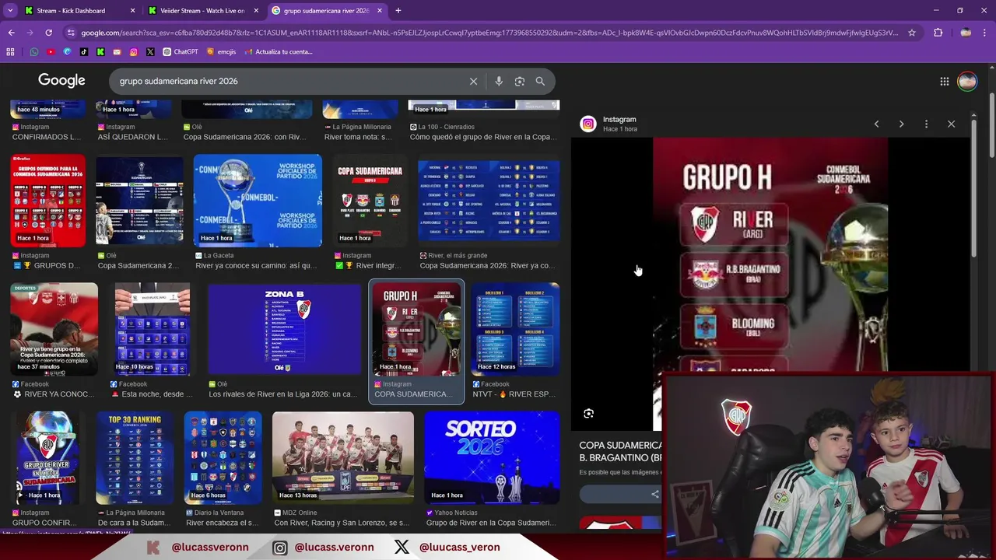Clear the search query with the X
This screenshot has height=560, width=996.
pyautogui.click(x=473, y=81)
